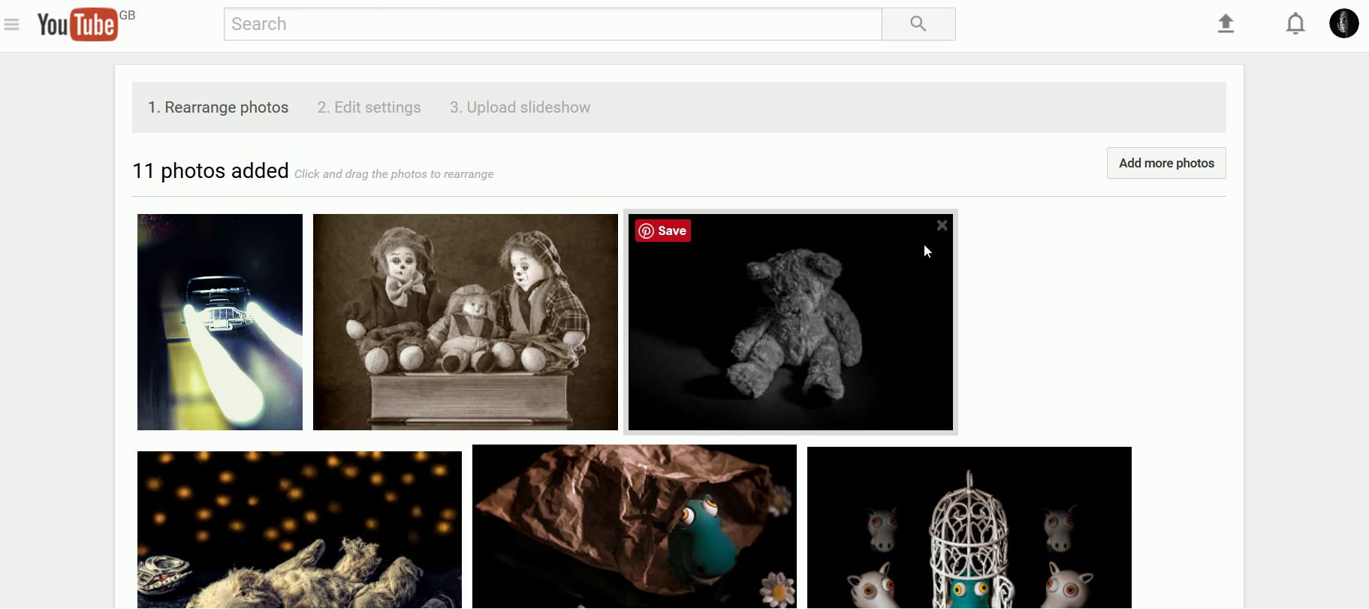
Task: Click the Pinterest Save button on teddy photo
Action: [x=663, y=231]
